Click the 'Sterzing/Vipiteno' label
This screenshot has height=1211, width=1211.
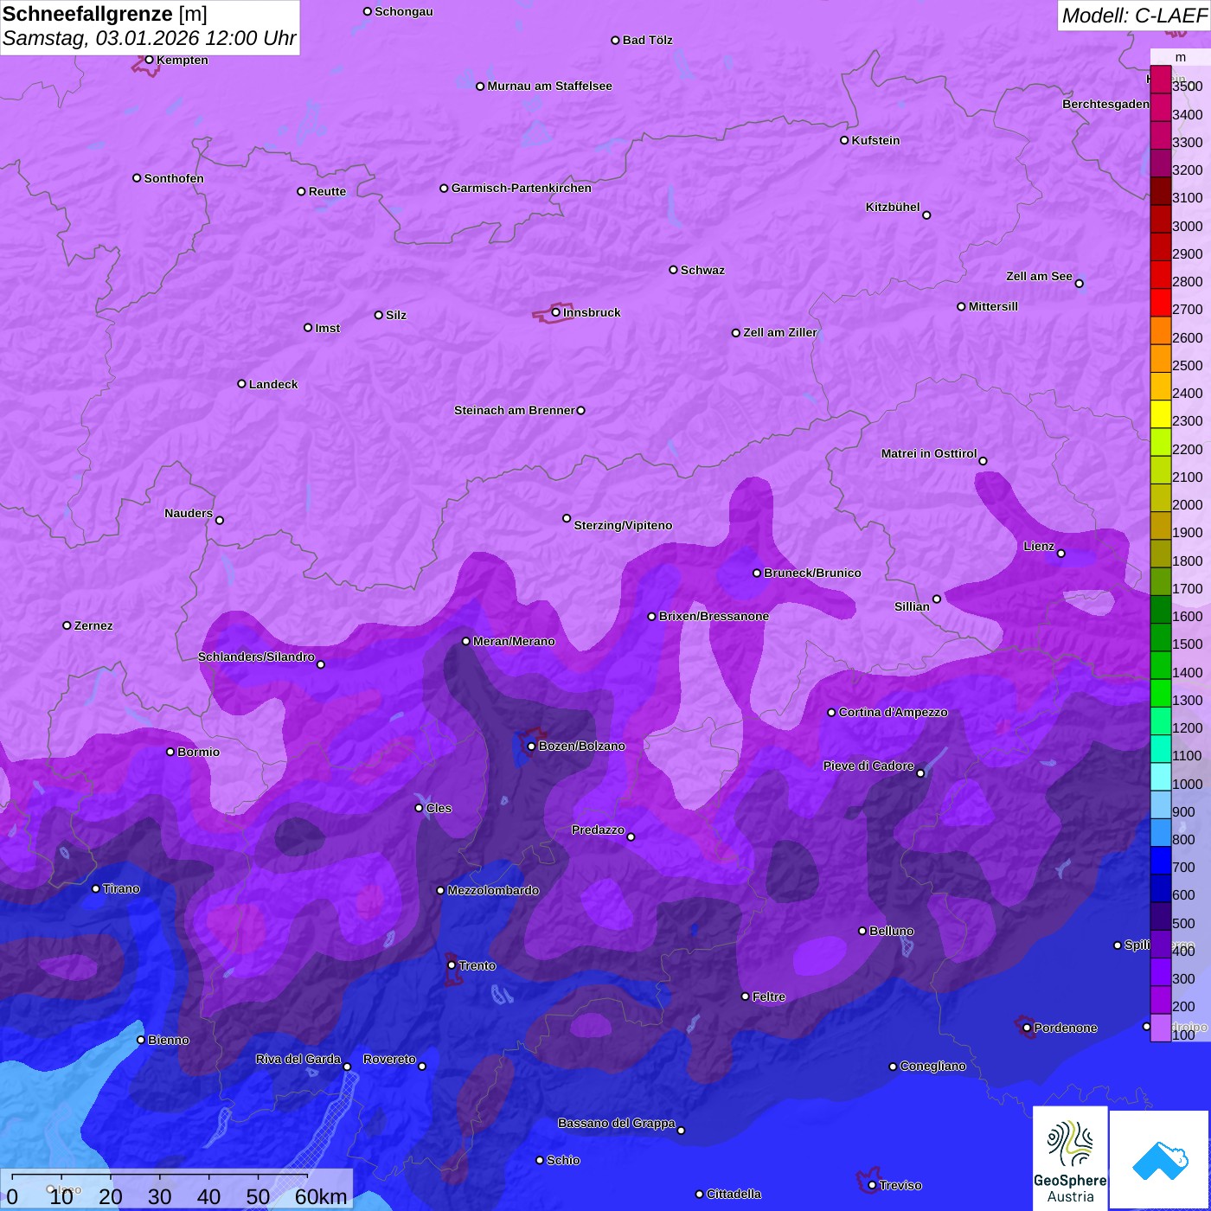tap(623, 525)
